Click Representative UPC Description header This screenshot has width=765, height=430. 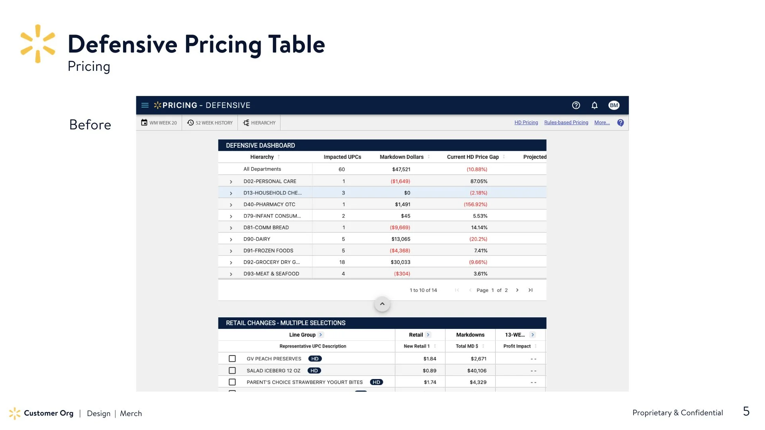pyautogui.click(x=313, y=346)
